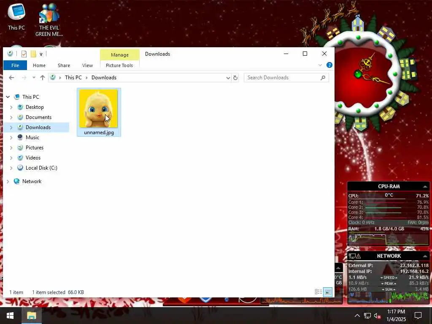The width and height of the screenshot is (432, 324).
Task: Minimize the Downloads window
Action: [286, 54]
